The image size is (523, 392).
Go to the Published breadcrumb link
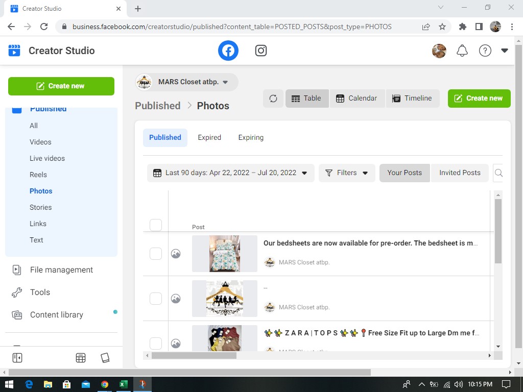(x=158, y=106)
